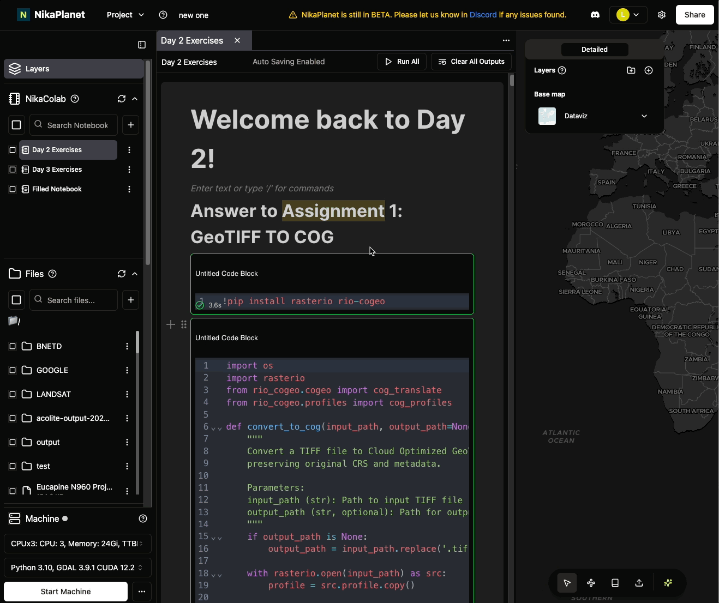Click the upload tool on map toolbar

tap(639, 583)
